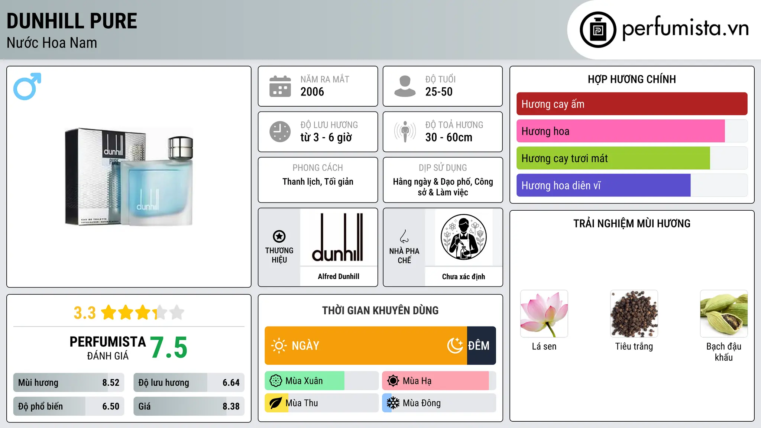The width and height of the screenshot is (761, 428).
Task: Click the Trải nghiệm mùi hương heading
Action: tap(632, 223)
